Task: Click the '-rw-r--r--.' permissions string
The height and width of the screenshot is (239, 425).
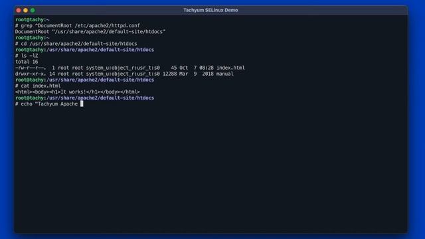Action: [x=31, y=68]
